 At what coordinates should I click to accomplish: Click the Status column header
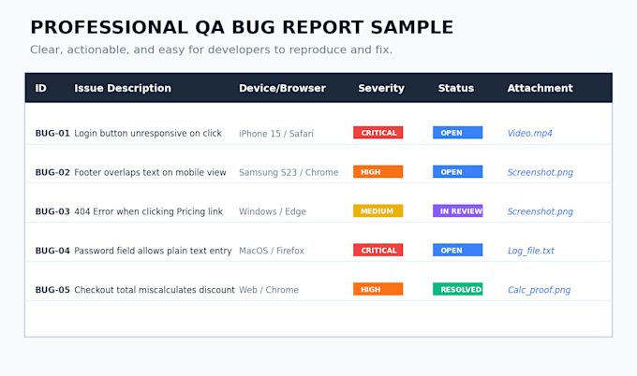(x=456, y=88)
